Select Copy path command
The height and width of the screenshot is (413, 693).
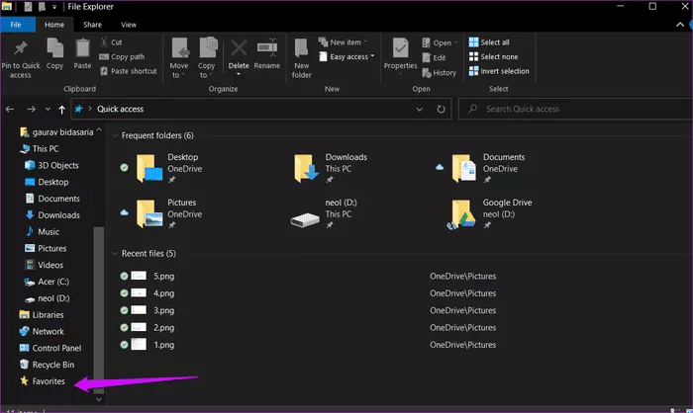[122, 57]
